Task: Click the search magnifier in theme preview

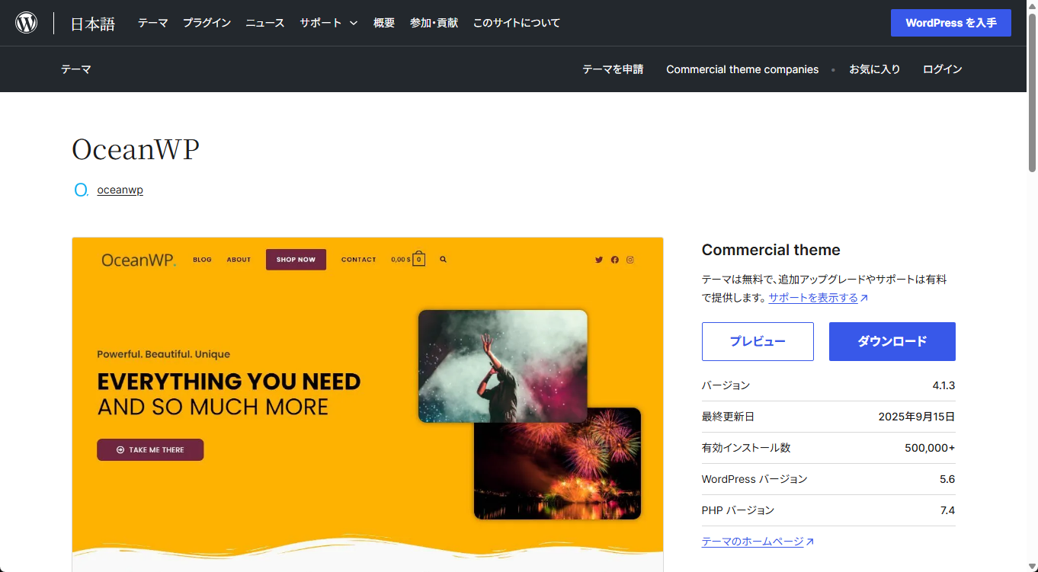Action: (444, 260)
